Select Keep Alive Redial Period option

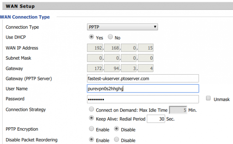click(92, 118)
